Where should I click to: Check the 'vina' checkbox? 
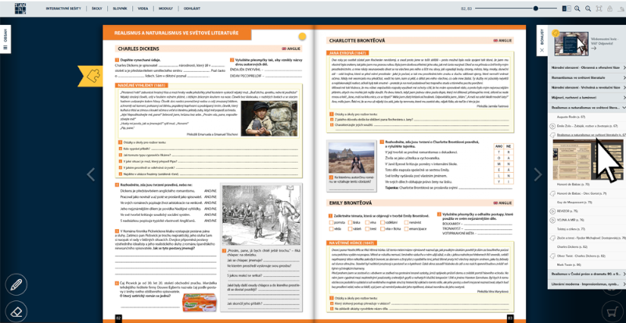coord(366,222)
